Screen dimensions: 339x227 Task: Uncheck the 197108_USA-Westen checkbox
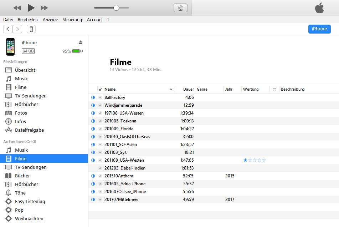pos(100,113)
